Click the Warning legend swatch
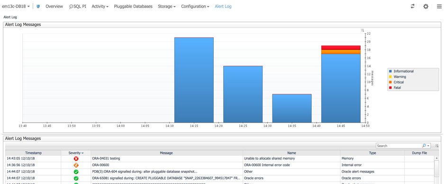The width and height of the screenshot is (445, 184). coord(391,77)
